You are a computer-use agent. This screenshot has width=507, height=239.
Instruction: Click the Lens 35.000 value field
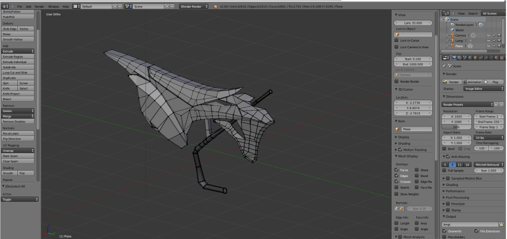click(413, 23)
